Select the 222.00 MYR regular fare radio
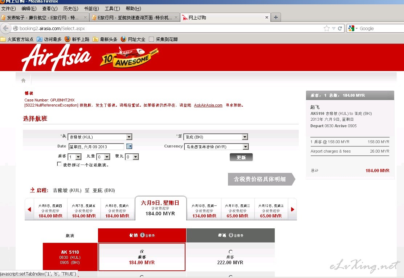 [230, 252]
